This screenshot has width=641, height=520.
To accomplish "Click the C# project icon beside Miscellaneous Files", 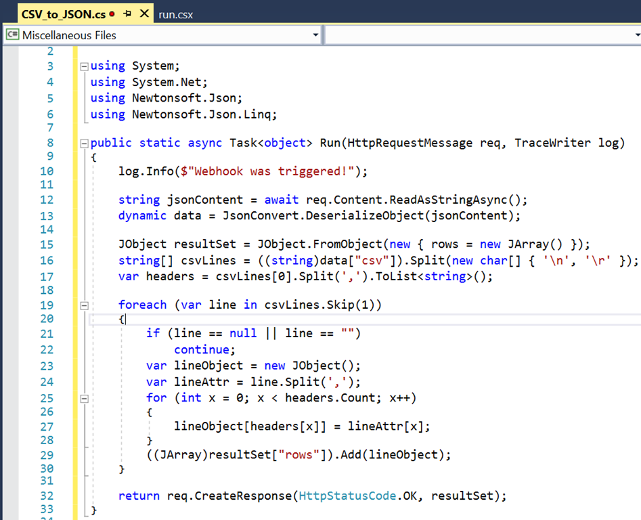I will (x=12, y=35).
